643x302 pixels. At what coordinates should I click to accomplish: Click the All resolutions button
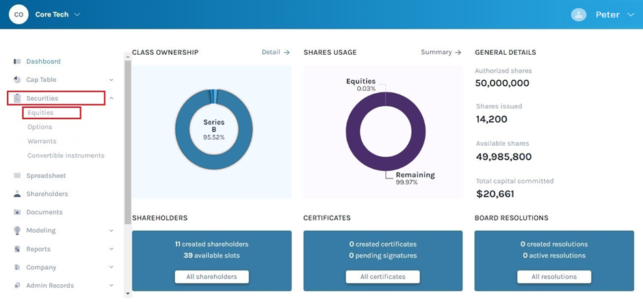click(554, 277)
